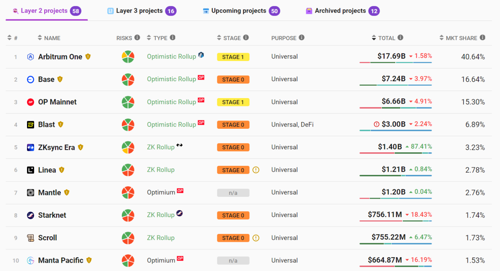Click Arbitrum One risk pie chart
The image size is (500, 271).
click(x=128, y=57)
